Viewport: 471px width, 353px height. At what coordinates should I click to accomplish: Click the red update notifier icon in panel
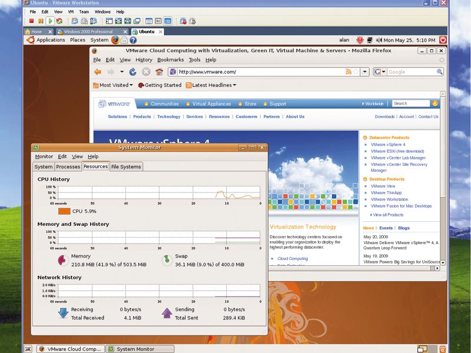click(x=360, y=40)
